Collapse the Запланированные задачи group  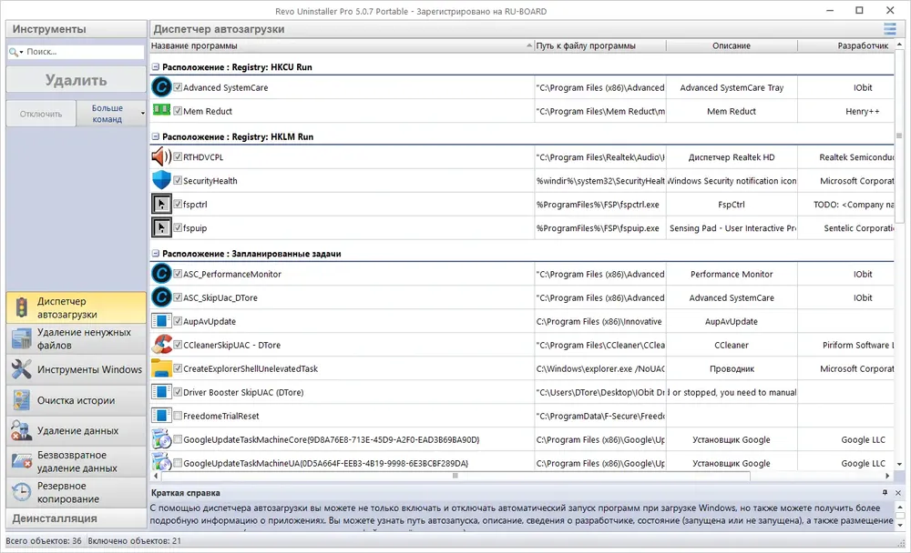point(156,254)
